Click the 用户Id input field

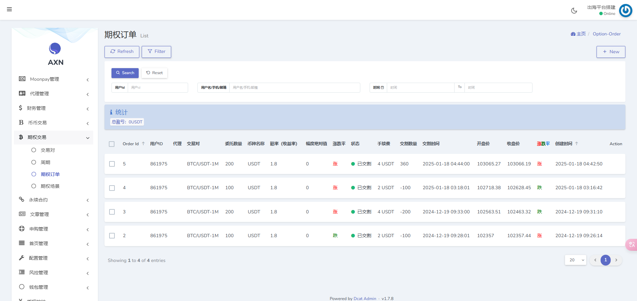click(158, 88)
